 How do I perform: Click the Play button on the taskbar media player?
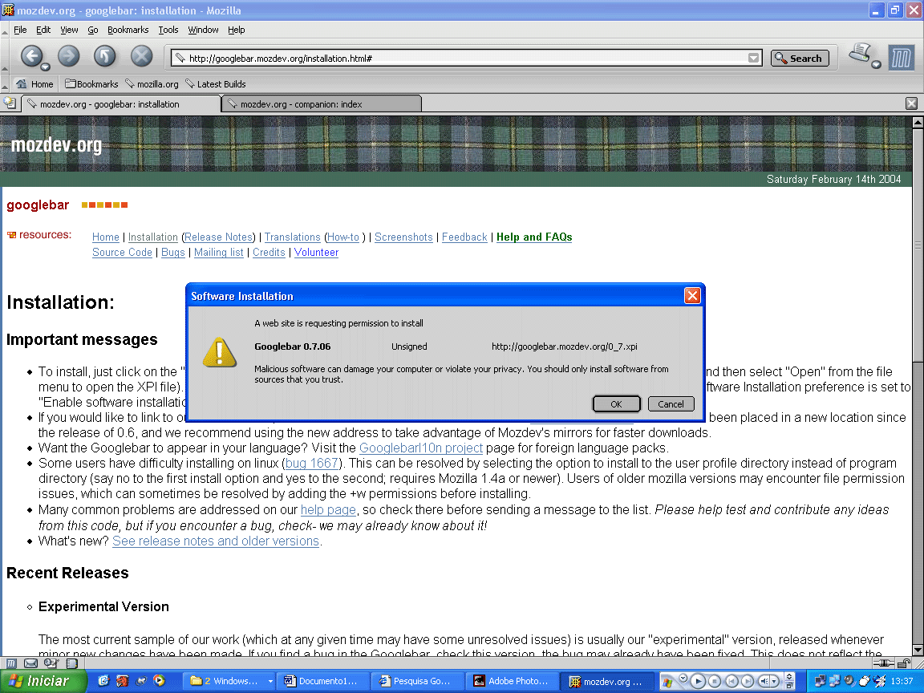pos(698,681)
